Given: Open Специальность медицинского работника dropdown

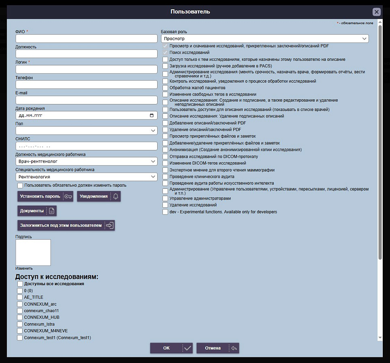Looking at the screenshot, I should pyautogui.click(x=86, y=177).
